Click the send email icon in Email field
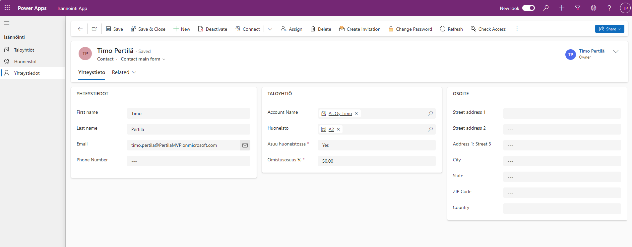This screenshot has width=632, height=247. (x=245, y=145)
